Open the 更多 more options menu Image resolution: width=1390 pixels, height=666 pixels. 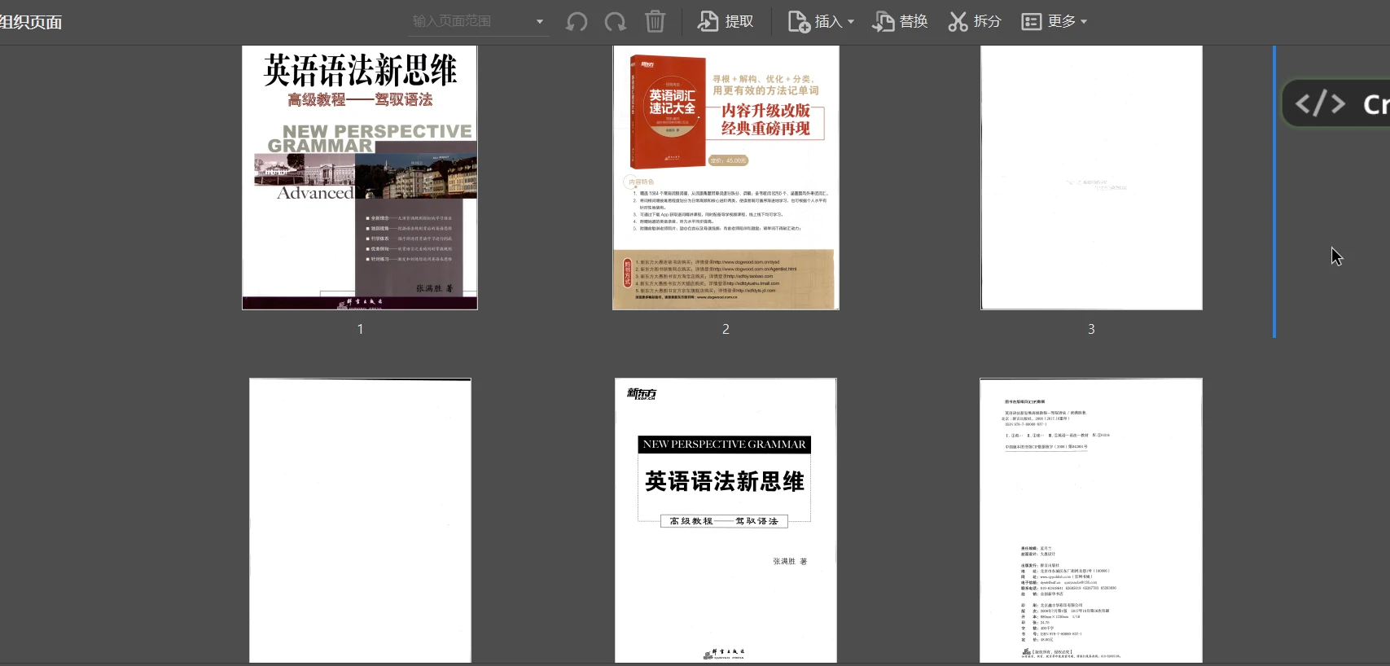[1054, 21]
